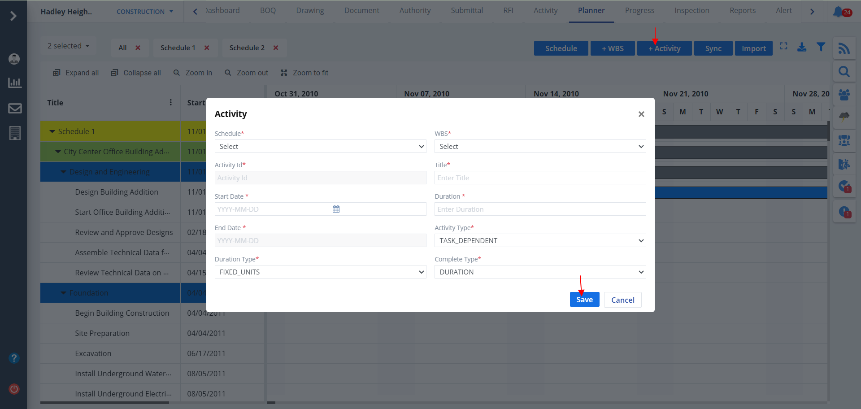Open the RSS feed icon
The width and height of the screenshot is (861, 409).
pos(844,48)
